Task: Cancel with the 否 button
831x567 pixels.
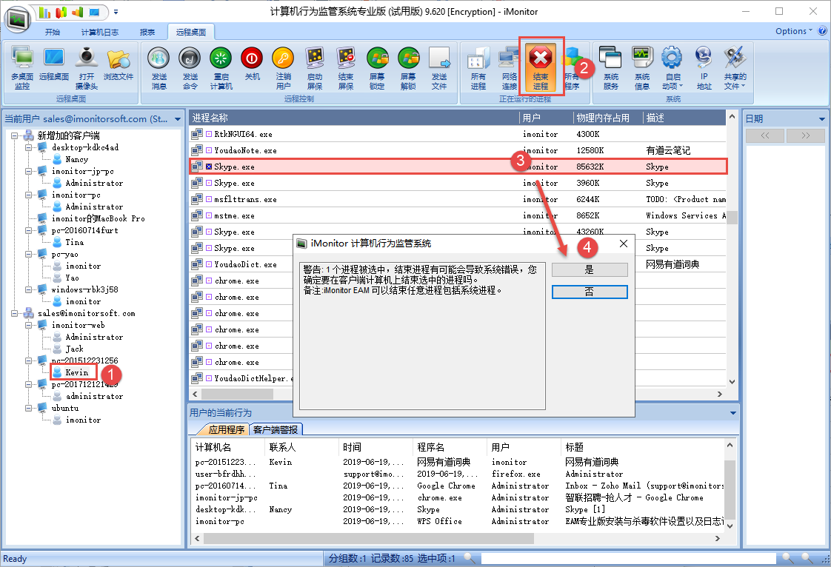Action: 590,292
